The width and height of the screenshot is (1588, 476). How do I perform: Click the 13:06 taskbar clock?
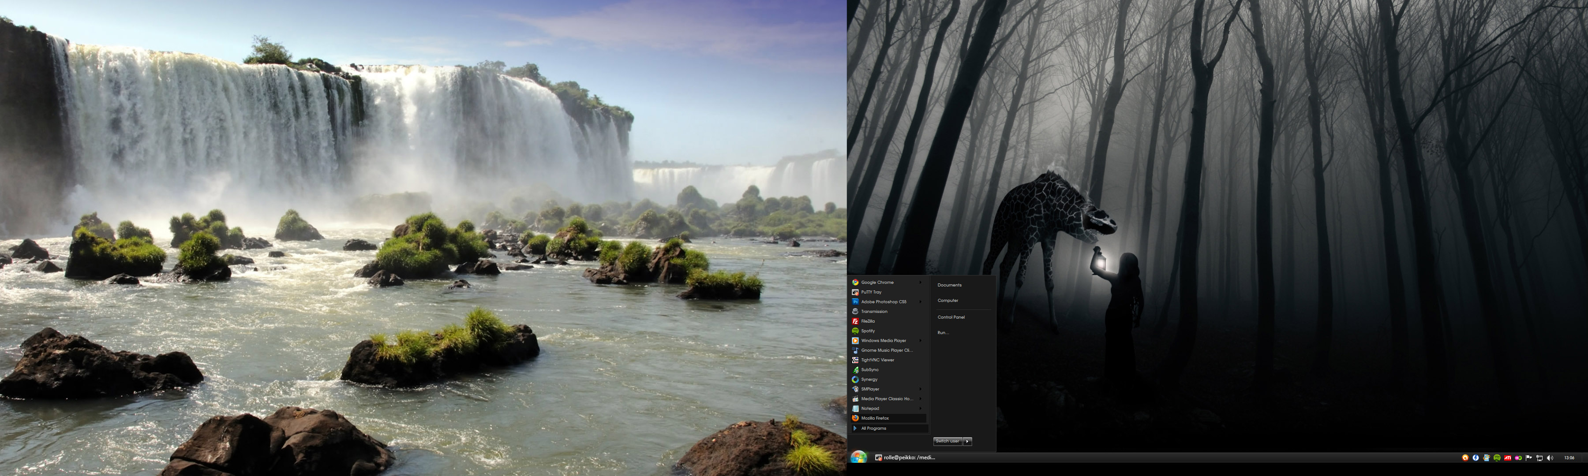point(1569,458)
